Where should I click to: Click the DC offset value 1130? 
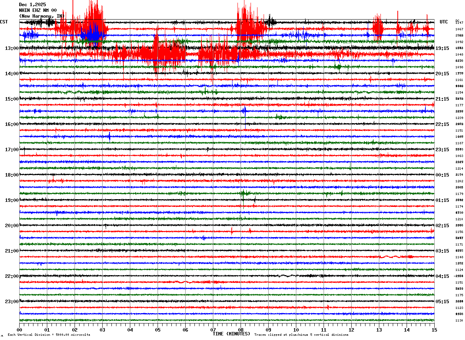point(459,320)
